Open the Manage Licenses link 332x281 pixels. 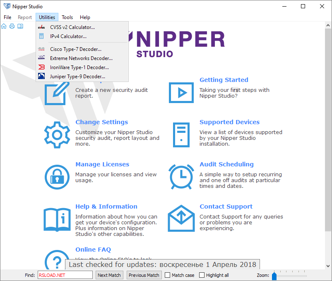point(102,164)
